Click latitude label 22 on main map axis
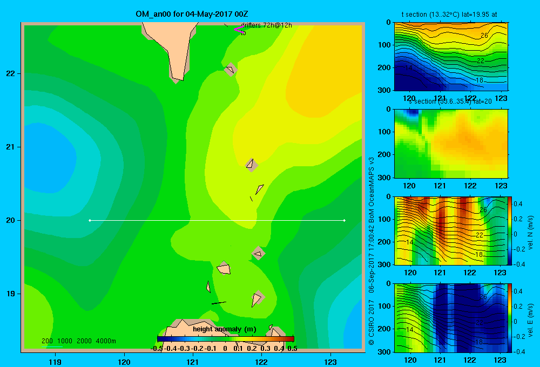Viewport: 540px width, 367px height. click(11, 73)
